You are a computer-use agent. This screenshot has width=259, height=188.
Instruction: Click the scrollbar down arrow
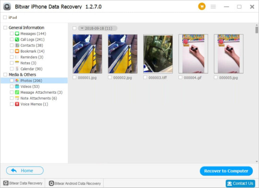point(257,162)
